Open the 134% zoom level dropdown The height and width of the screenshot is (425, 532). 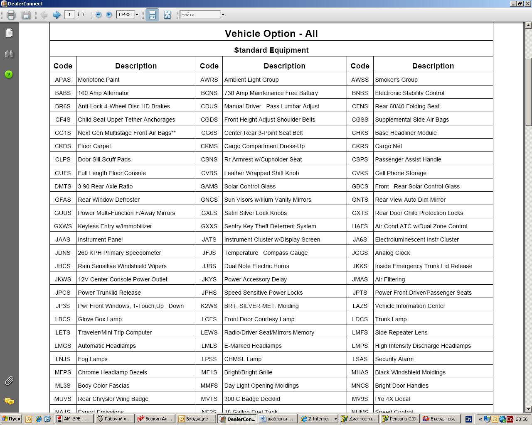click(x=137, y=15)
